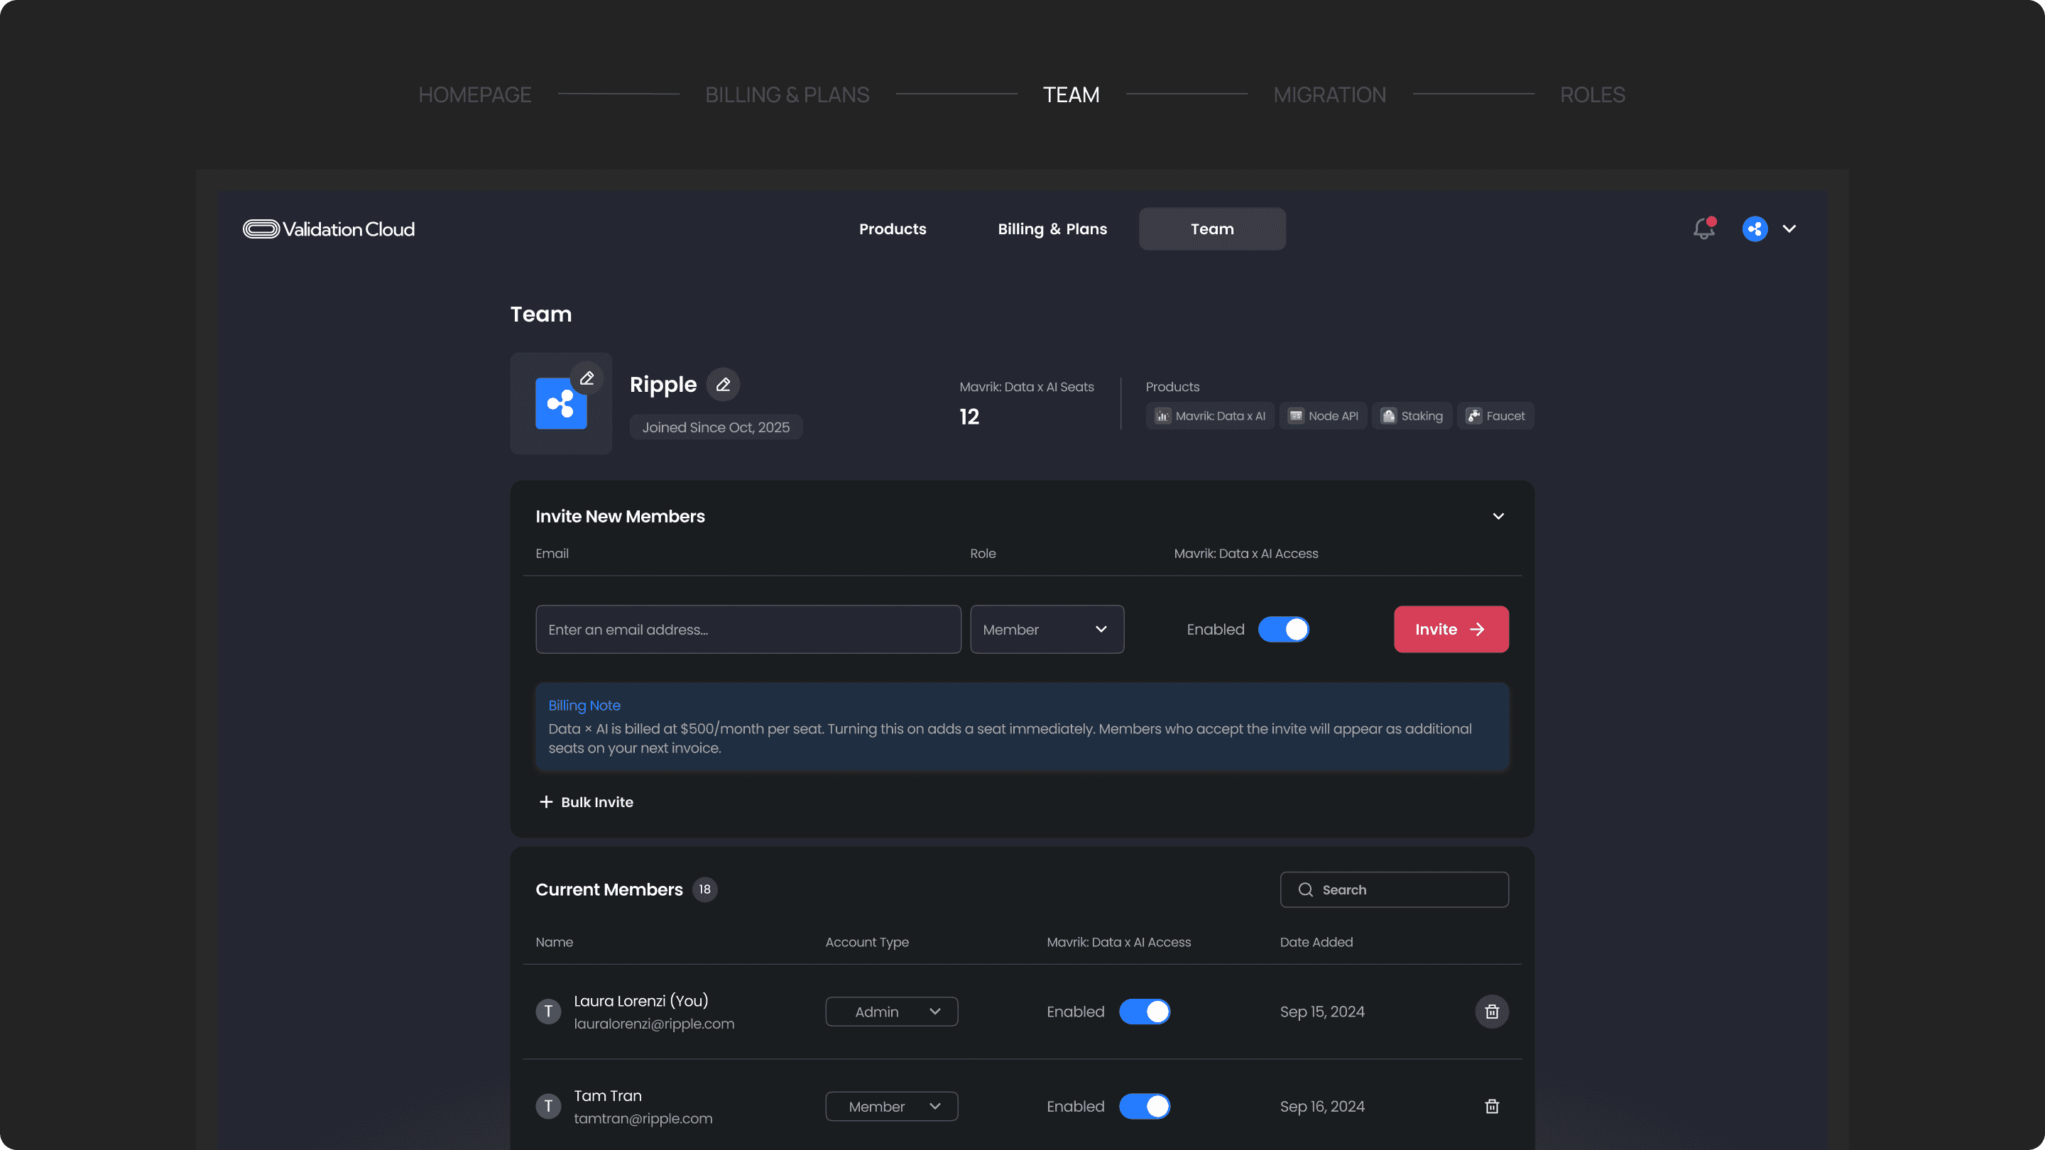Edit the Ripple team logo

[587, 378]
